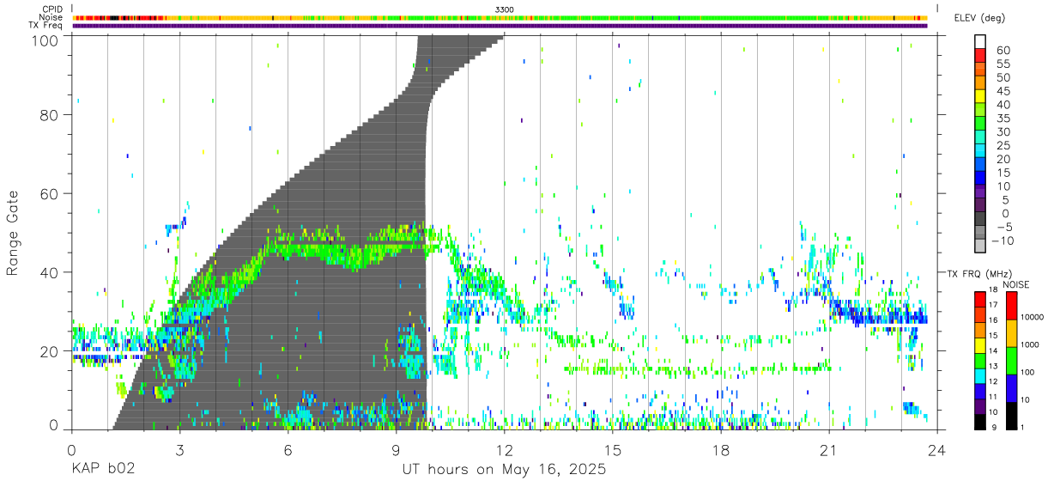The image size is (1054, 487).
Task: Click the '−10' label on the elevation scale
Action: [x=1001, y=241]
